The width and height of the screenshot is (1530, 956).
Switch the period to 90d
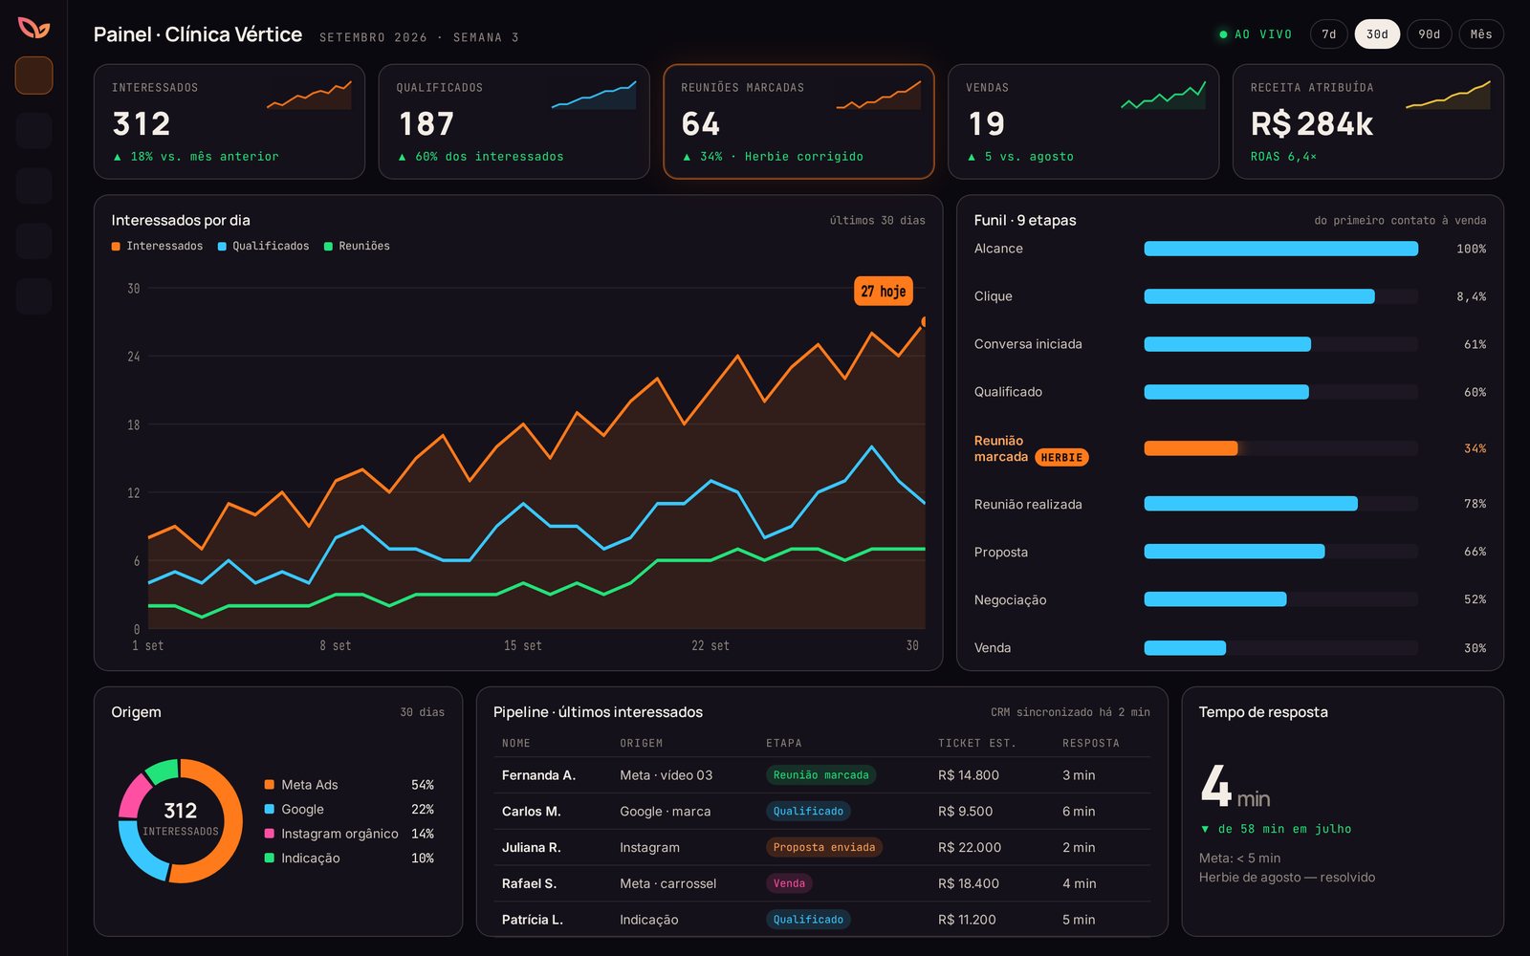1429,34
